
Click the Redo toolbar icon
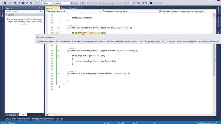[x=37, y=3]
